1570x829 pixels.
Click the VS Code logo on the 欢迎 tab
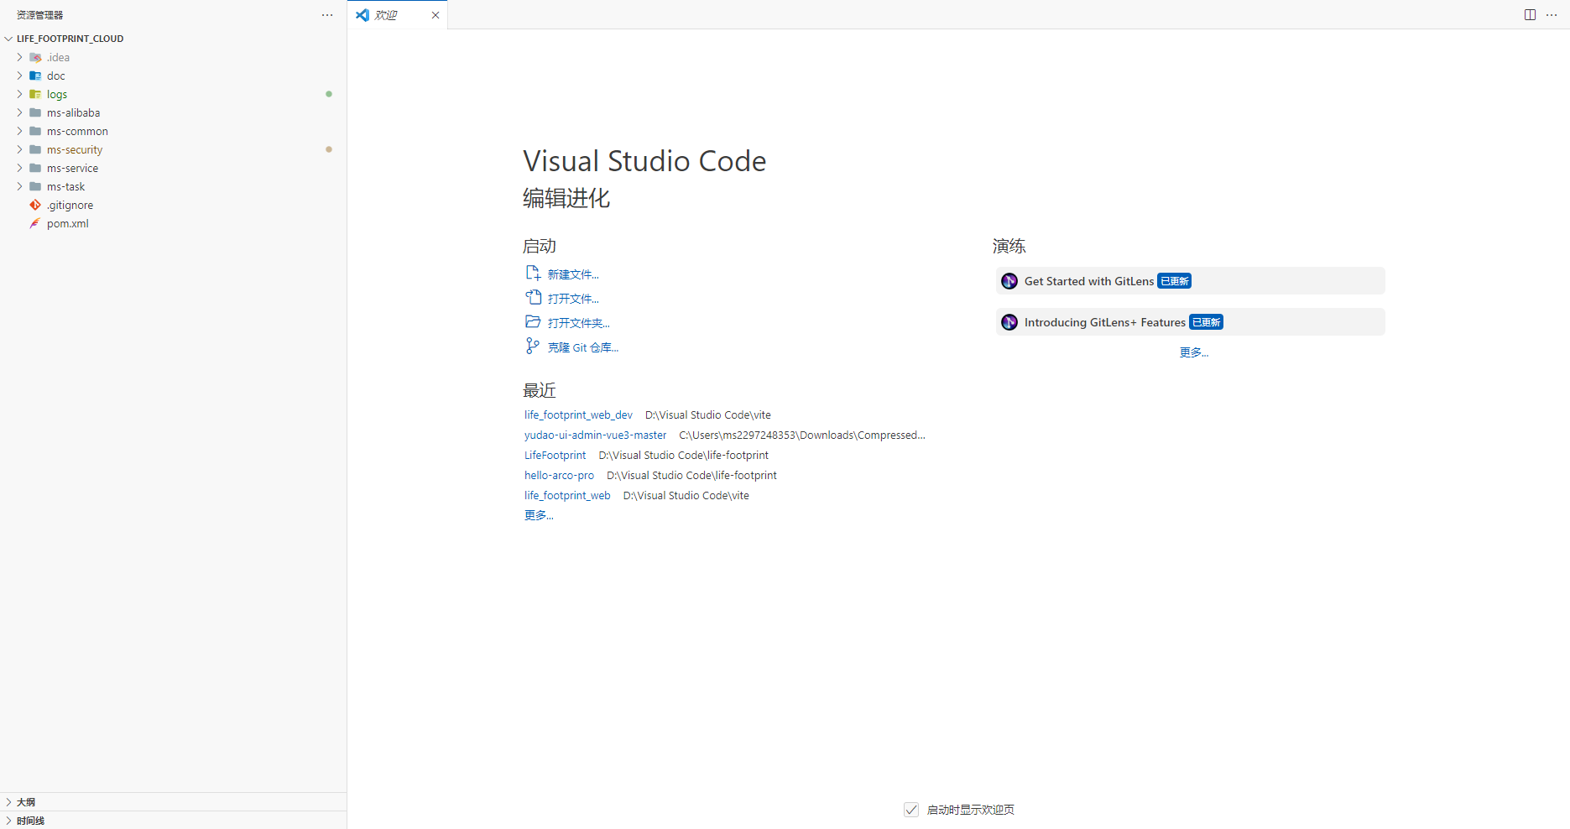click(x=363, y=15)
